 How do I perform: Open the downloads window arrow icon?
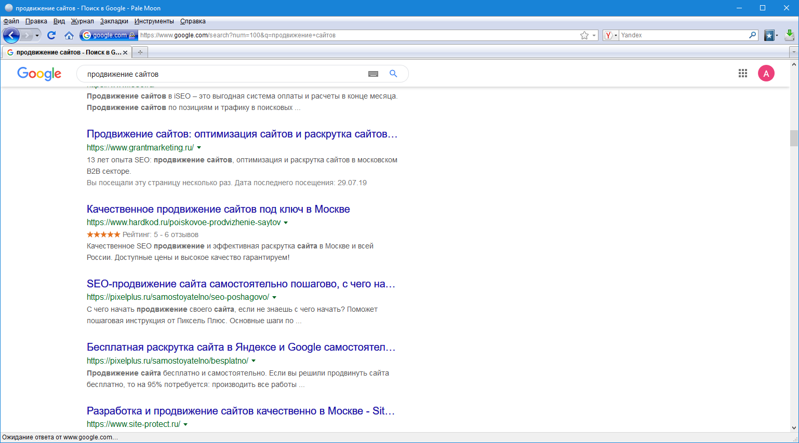790,35
